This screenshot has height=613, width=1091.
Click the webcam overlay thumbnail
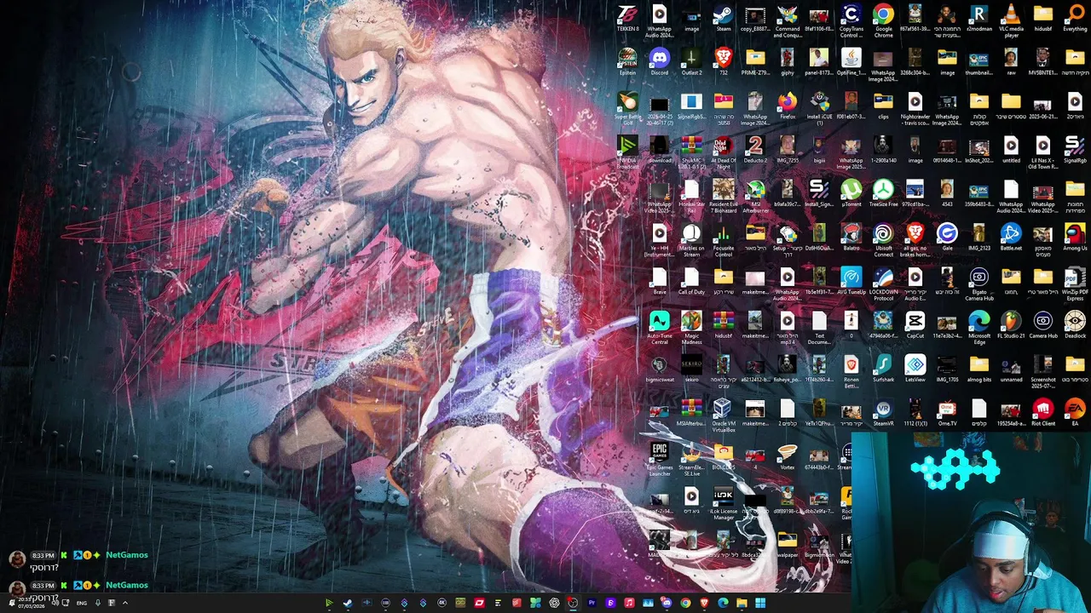pos(971,523)
